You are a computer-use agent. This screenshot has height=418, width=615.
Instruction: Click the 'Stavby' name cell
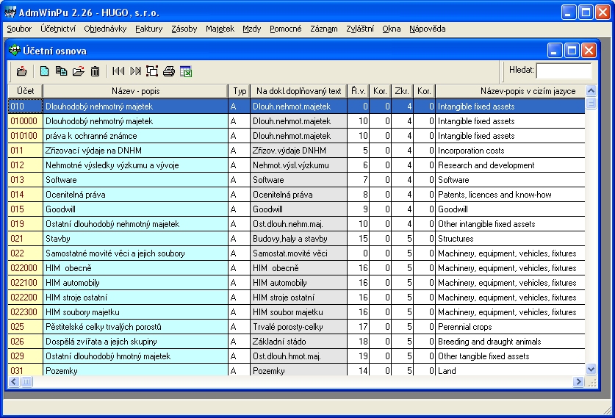(x=135, y=239)
